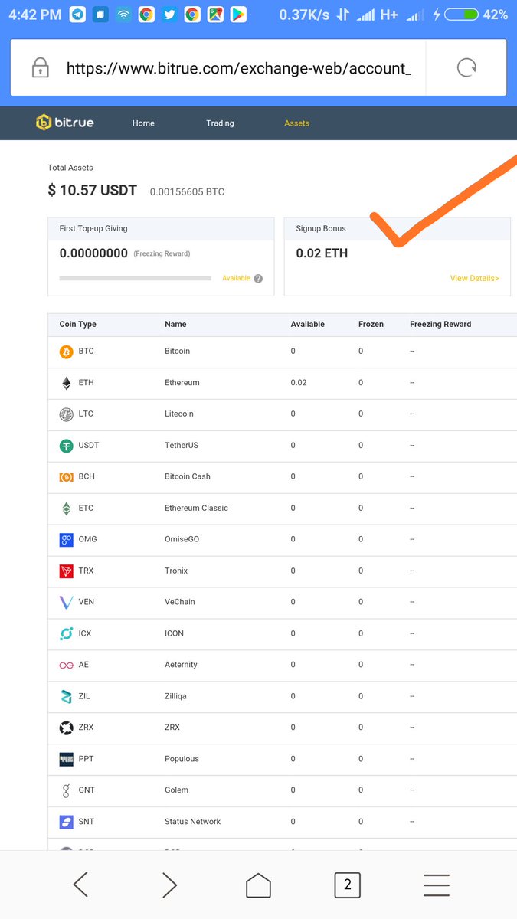
Task: Tap the URL address field
Action: (239, 68)
